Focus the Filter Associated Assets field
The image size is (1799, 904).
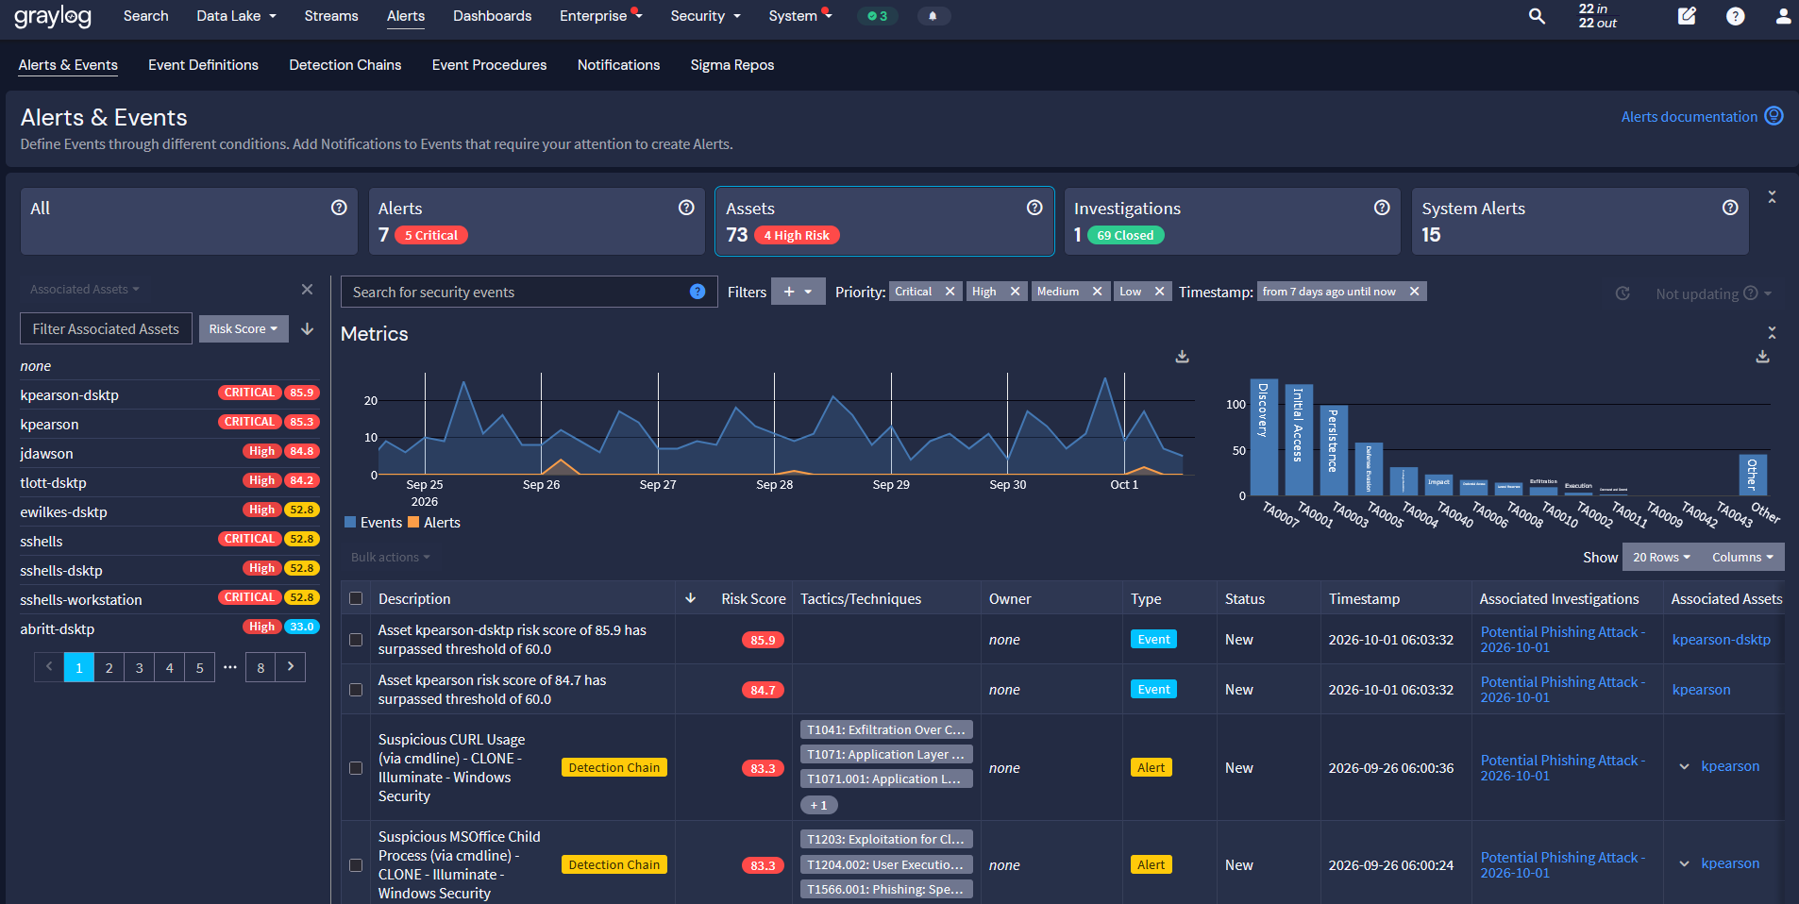point(106,329)
